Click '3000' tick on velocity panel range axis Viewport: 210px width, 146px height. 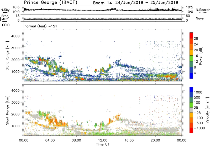[x=15, y=102]
